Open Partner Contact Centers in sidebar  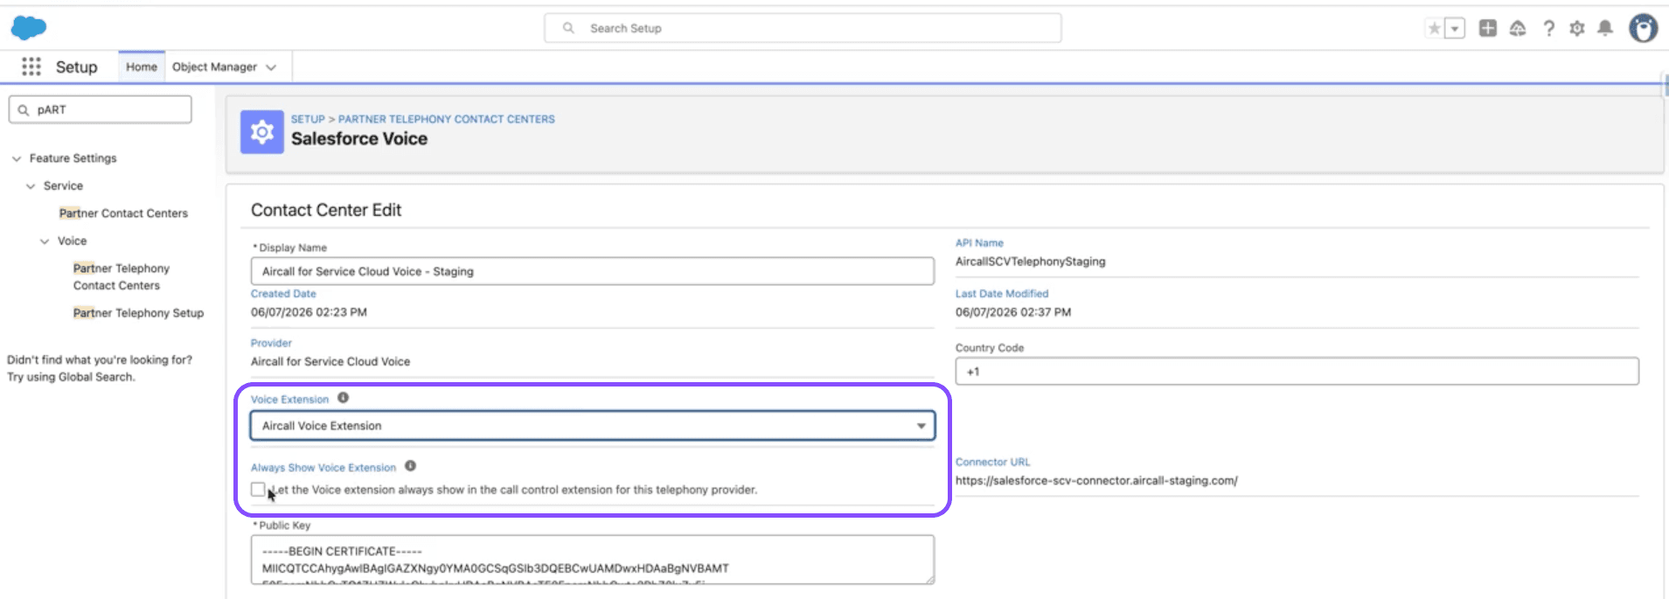click(x=123, y=213)
